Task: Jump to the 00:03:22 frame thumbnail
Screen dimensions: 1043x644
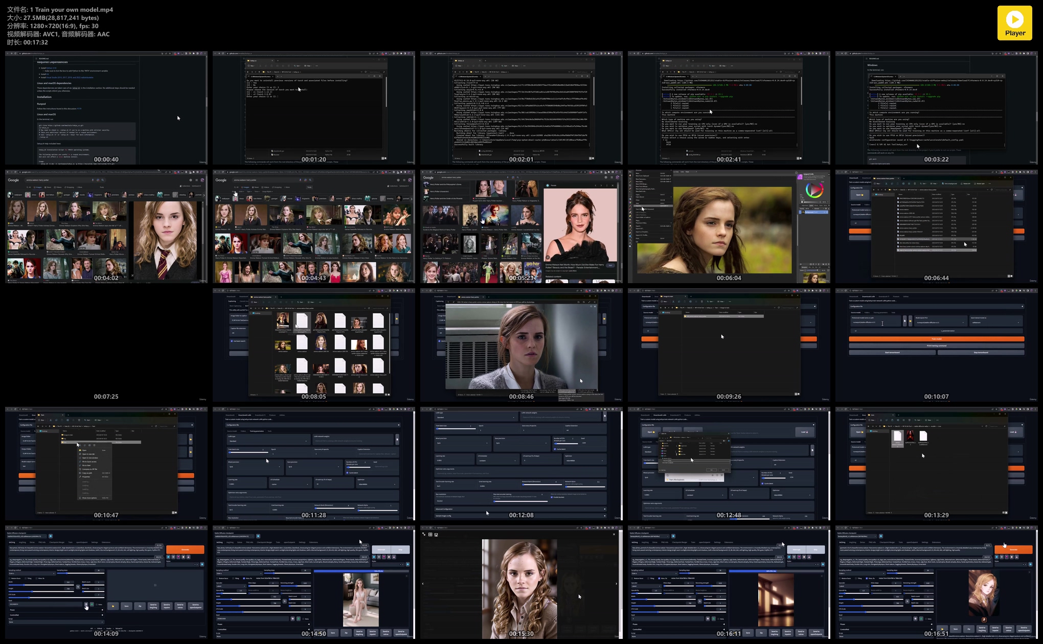Action: click(x=937, y=107)
